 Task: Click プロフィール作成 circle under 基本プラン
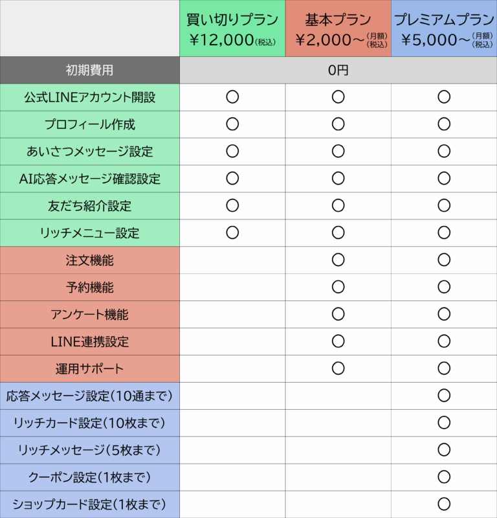click(338, 124)
